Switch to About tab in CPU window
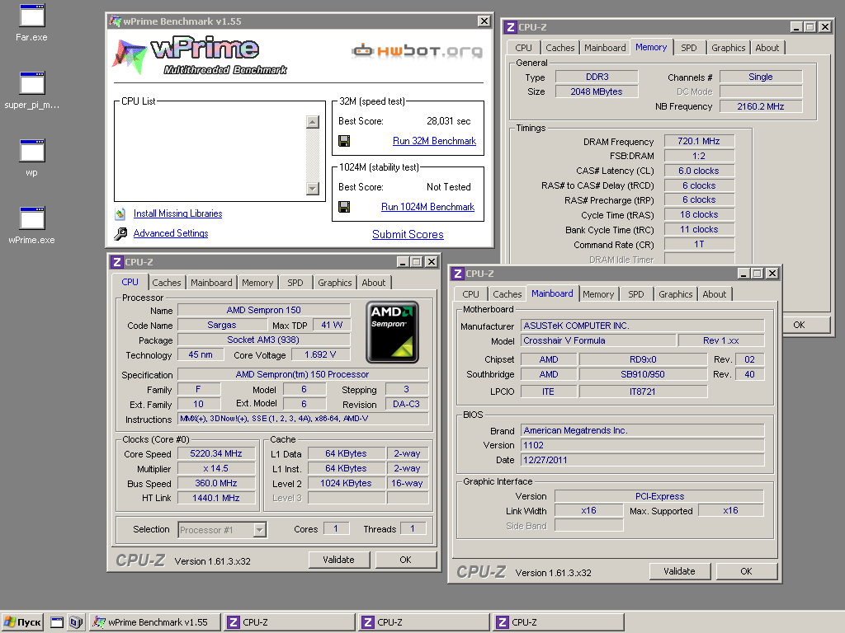 [374, 283]
